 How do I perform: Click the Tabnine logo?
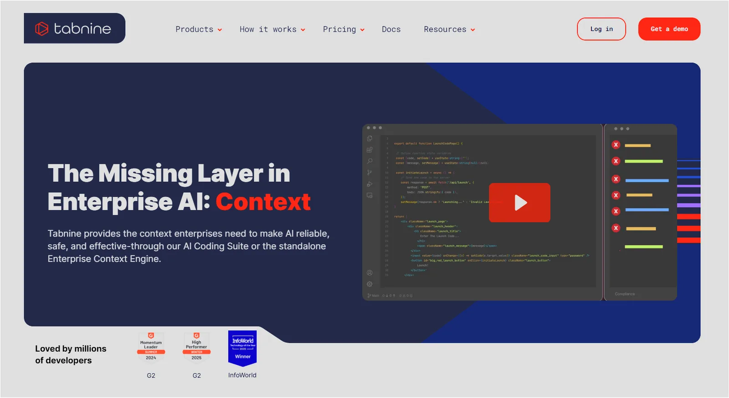(x=74, y=28)
